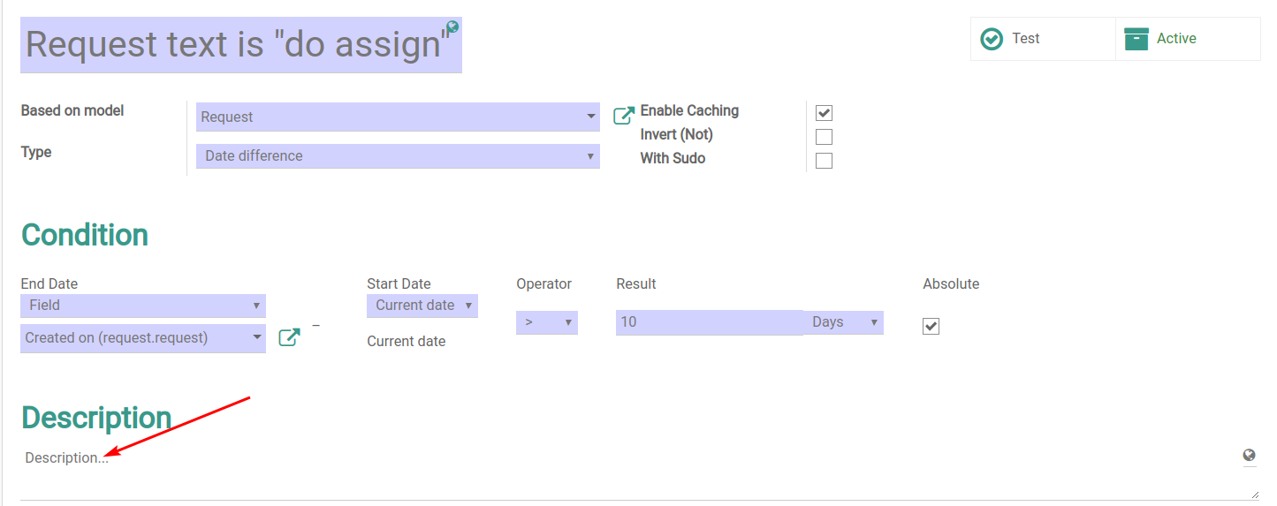Expand the Created on (request.request) dropdown
This screenshot has width=1277, height=506.
click(x=143, y=338)
